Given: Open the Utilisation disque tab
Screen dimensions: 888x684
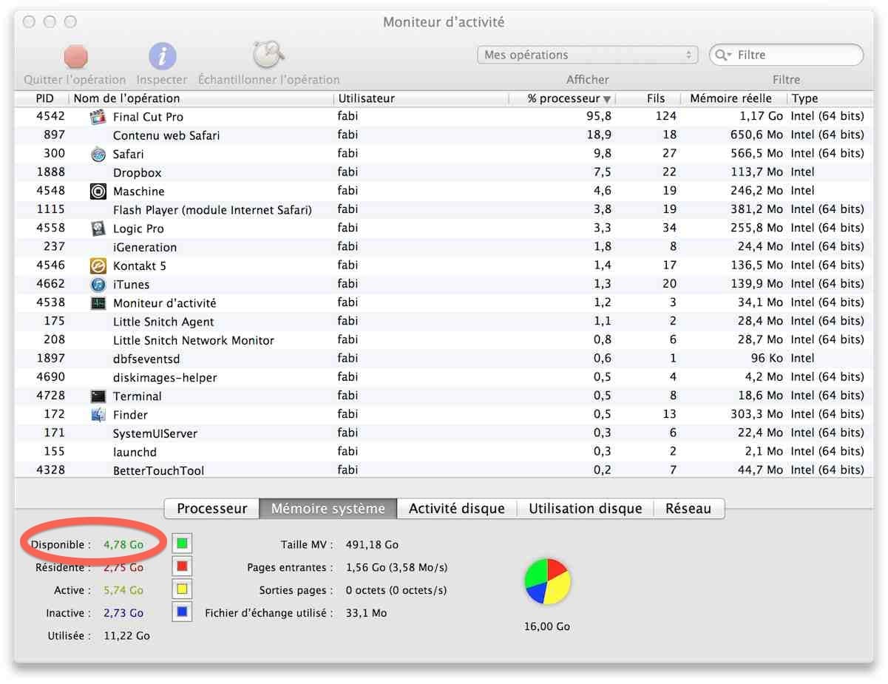Looking at the screenshot, I should pos(586,509).
